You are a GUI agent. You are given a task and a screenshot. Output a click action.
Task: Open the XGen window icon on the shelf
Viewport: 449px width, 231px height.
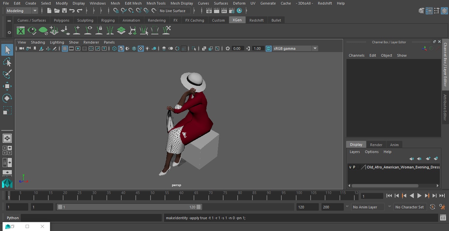point(21,31)
